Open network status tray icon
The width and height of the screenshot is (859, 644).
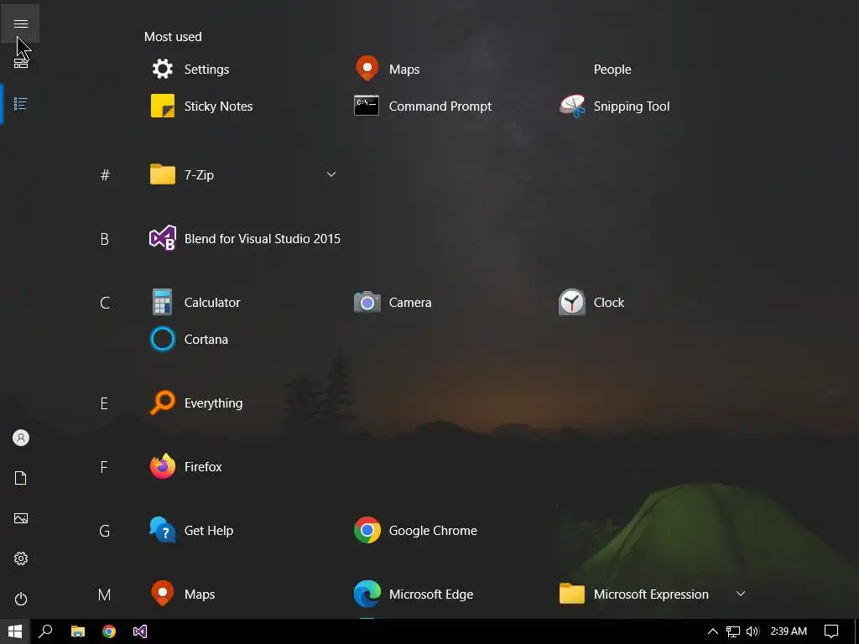pos(733,631)
